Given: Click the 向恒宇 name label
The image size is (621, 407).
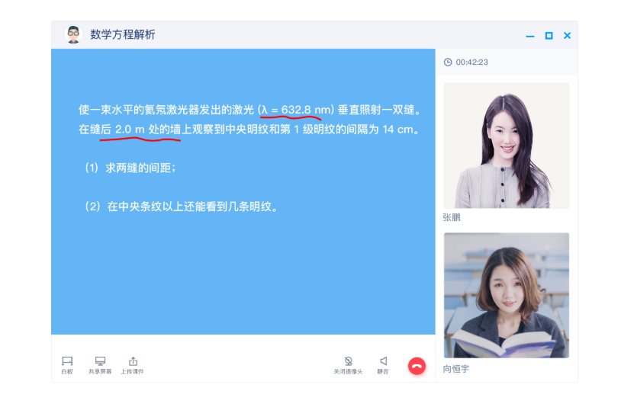Looking at the screenshot, I should (456, 369).
